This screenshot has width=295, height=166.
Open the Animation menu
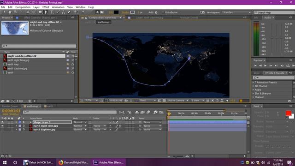pos(58,7)
